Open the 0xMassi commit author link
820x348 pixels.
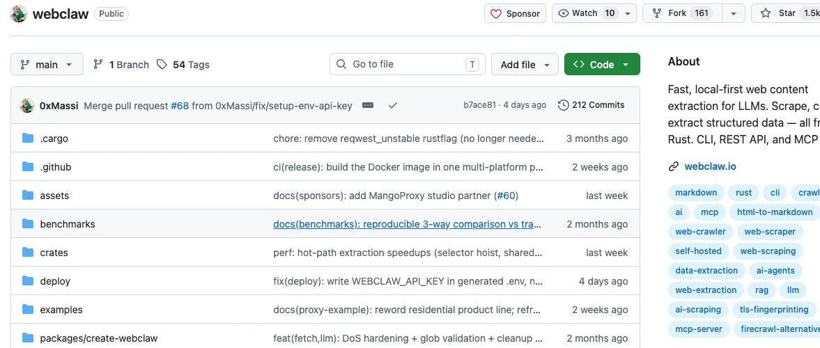(x=59, y=106)
